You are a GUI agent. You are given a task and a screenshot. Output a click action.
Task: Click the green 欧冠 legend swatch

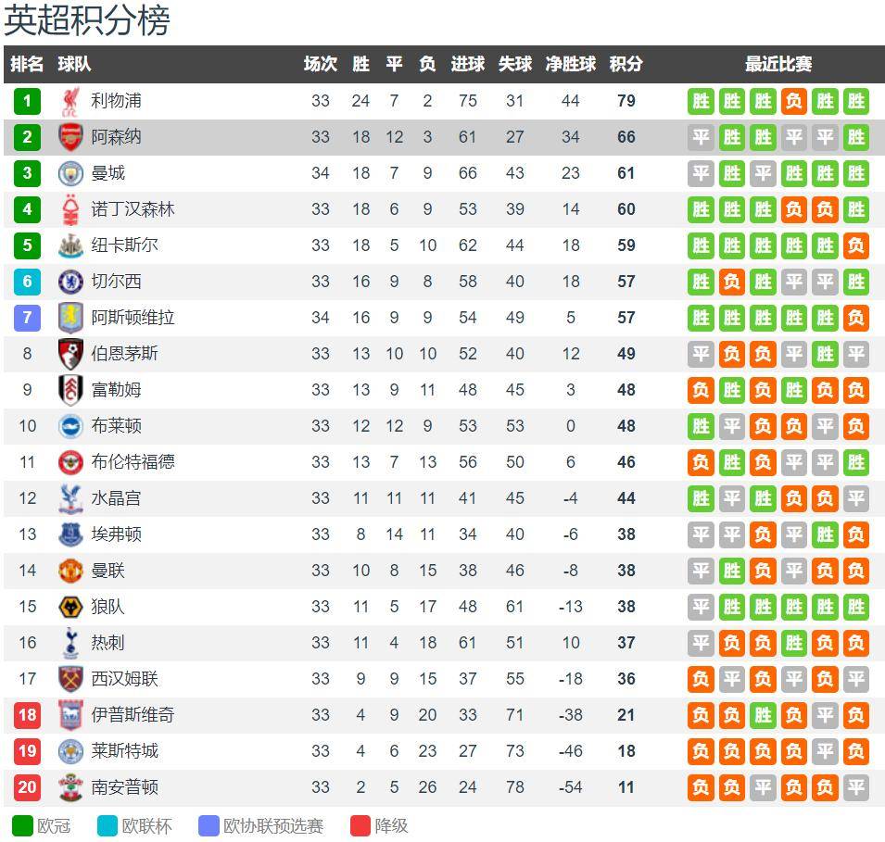tap(22, 825)
